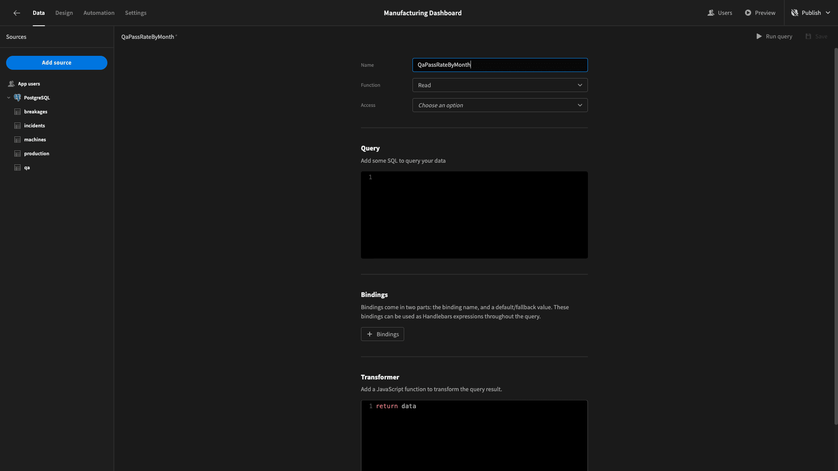Click the back arrow icon
This screenshot has height=471, width=838.
tap(17, 13)
